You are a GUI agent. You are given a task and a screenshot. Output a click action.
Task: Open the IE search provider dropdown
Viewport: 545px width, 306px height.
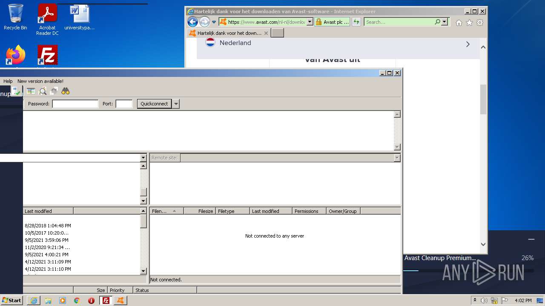(x=445, y=22)
